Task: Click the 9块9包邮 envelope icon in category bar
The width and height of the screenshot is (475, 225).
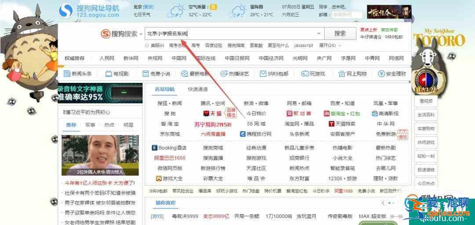Action: pyautogui.click(x=263, y=73)
